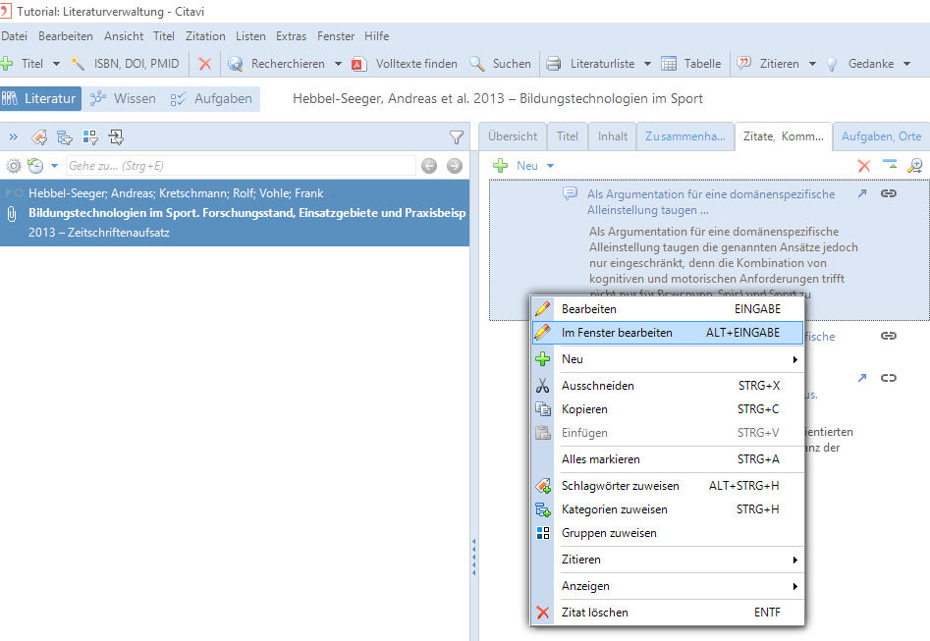The width and height of the screenshot is (930, 641).
Task: Click the toolbar Zitieren quote bubble icon
Action: [743, 64]
